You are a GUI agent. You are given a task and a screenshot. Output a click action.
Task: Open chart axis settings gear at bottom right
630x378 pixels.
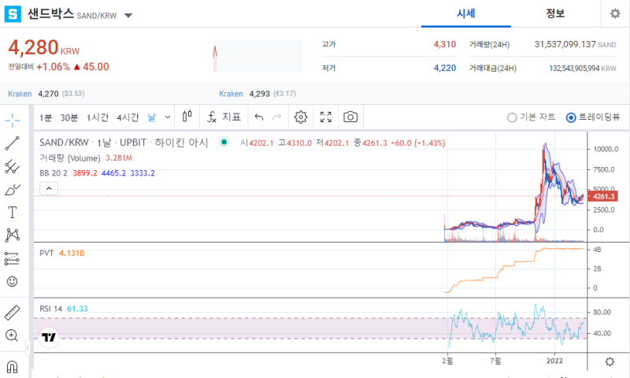[610, 361]
